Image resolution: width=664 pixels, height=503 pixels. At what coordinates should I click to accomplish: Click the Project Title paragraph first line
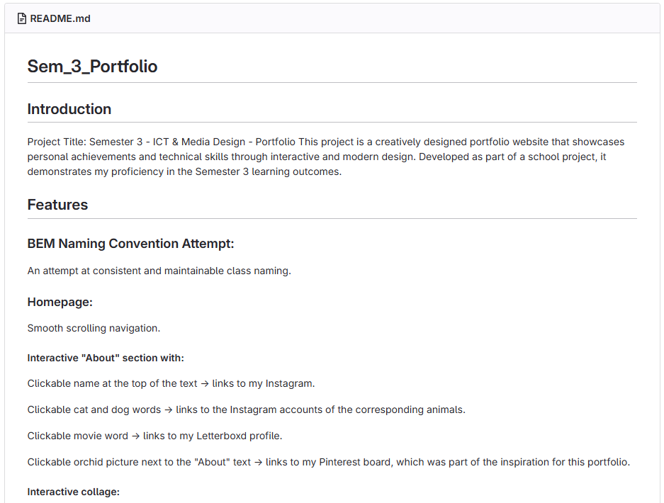click(x=326, y=142)
